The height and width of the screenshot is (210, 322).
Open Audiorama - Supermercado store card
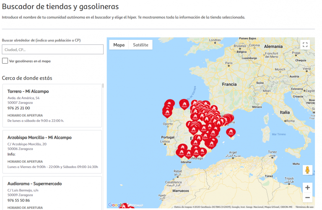(x=52, y=193)
